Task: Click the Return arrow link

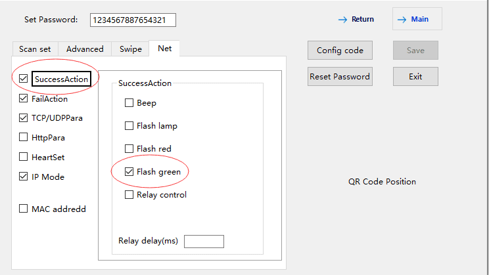Action: [x=356, y=20]
